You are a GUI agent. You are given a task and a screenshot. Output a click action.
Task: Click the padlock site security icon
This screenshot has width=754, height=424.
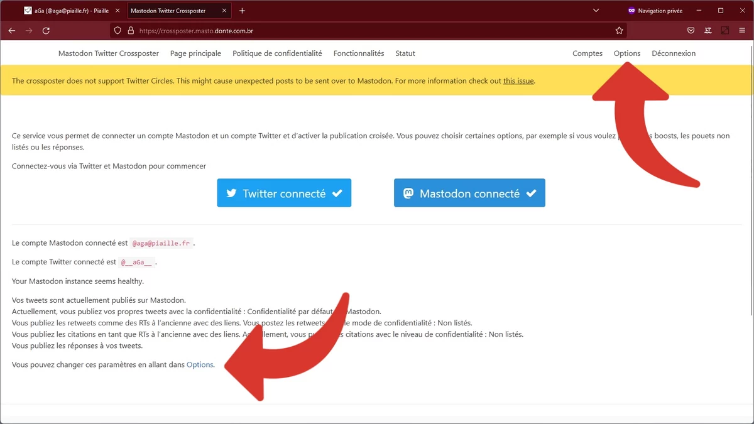[x=131, y=30]
